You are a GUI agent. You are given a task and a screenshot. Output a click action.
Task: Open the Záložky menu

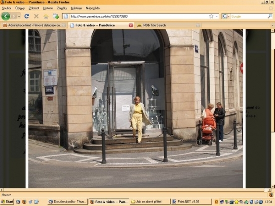pyautogui.click(x=62, y=8)
